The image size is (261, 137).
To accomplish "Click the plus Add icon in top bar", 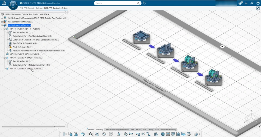I will tap(246, 3).
